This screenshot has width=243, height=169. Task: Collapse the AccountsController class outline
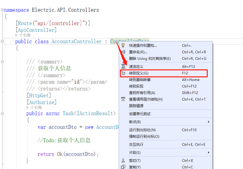tap(2, 41)
